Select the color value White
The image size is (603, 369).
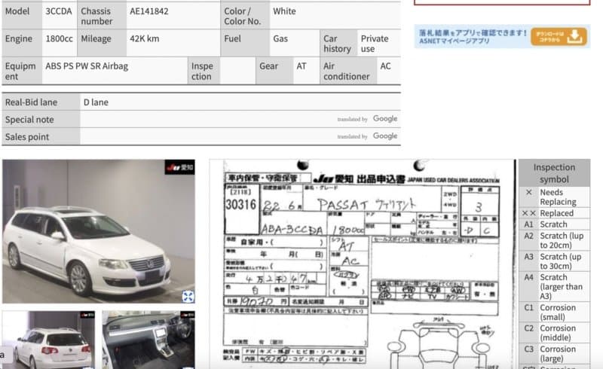pos(284,11)
